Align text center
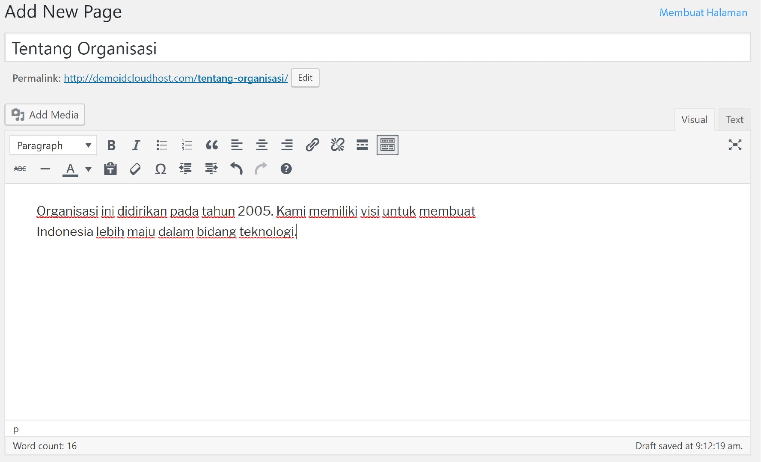The image size is (761, 462). point(262,145)
